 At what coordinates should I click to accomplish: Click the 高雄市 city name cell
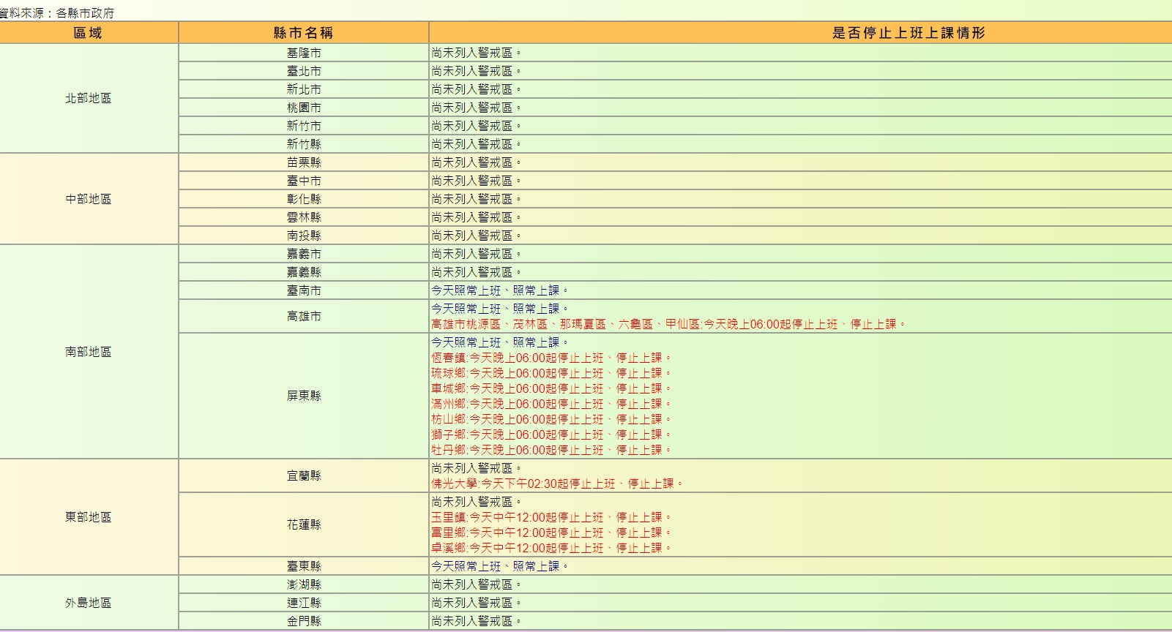tap(304, 316)
